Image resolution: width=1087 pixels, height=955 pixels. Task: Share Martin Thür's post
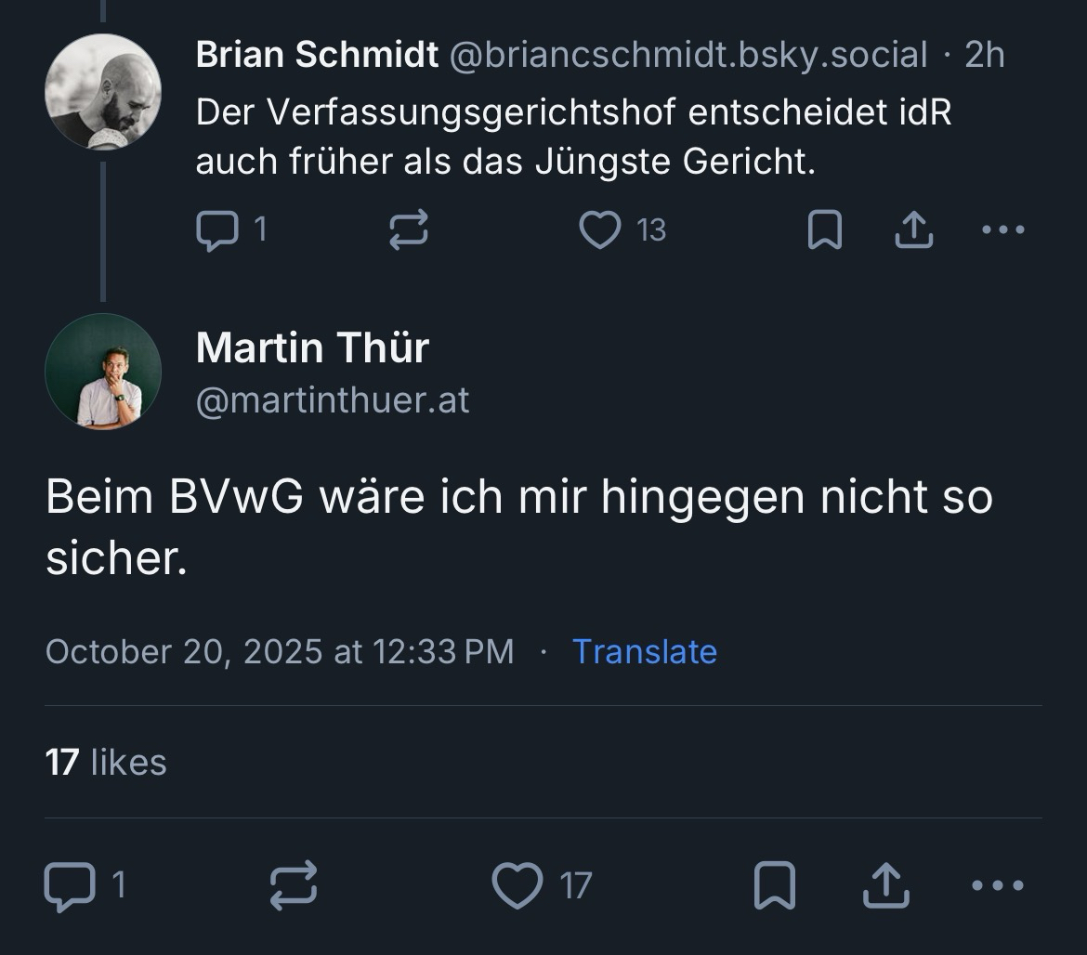(x=885, y=885)
